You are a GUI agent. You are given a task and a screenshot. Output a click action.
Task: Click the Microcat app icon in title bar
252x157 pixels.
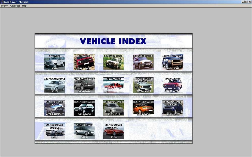(x=2, y=2)
